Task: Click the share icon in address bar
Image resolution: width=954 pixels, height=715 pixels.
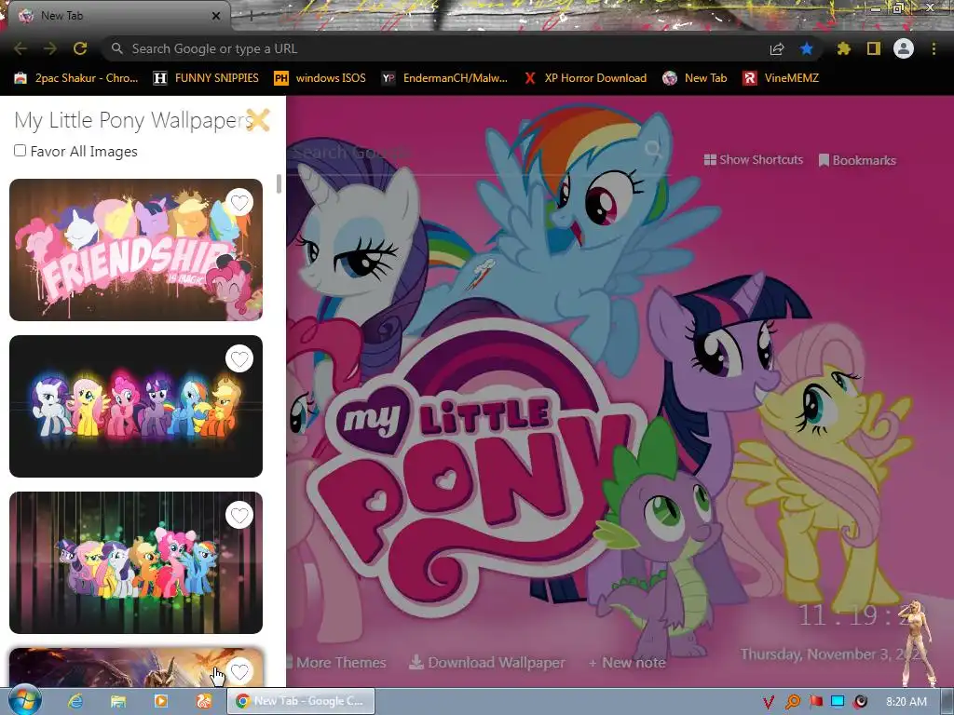Action: (x=776, y=48)
